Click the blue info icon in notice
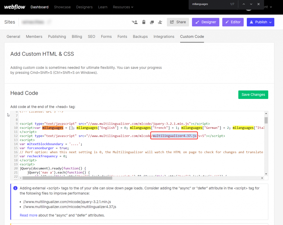This screenshot has width=283, height=225. tap(15, 188)
